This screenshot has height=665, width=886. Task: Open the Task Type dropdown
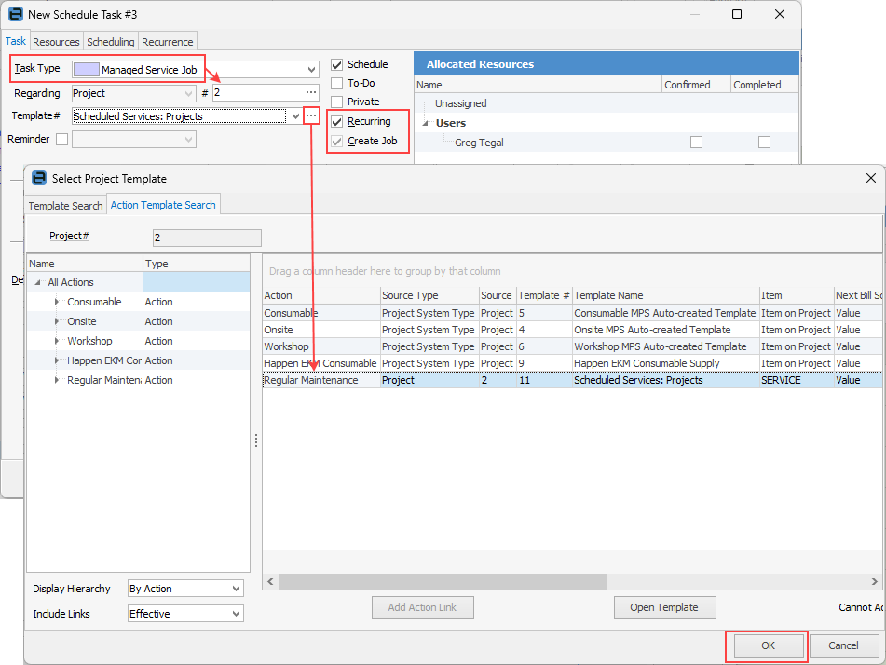click(x=311, y=70)
